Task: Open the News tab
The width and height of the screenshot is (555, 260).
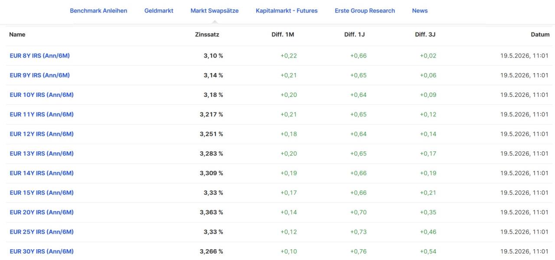Action: point(420,11)
